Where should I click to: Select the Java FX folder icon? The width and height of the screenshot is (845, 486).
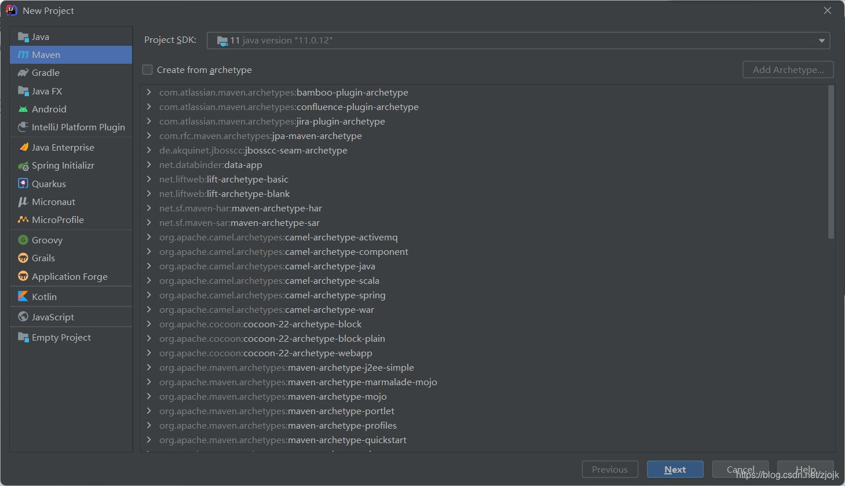23,91
